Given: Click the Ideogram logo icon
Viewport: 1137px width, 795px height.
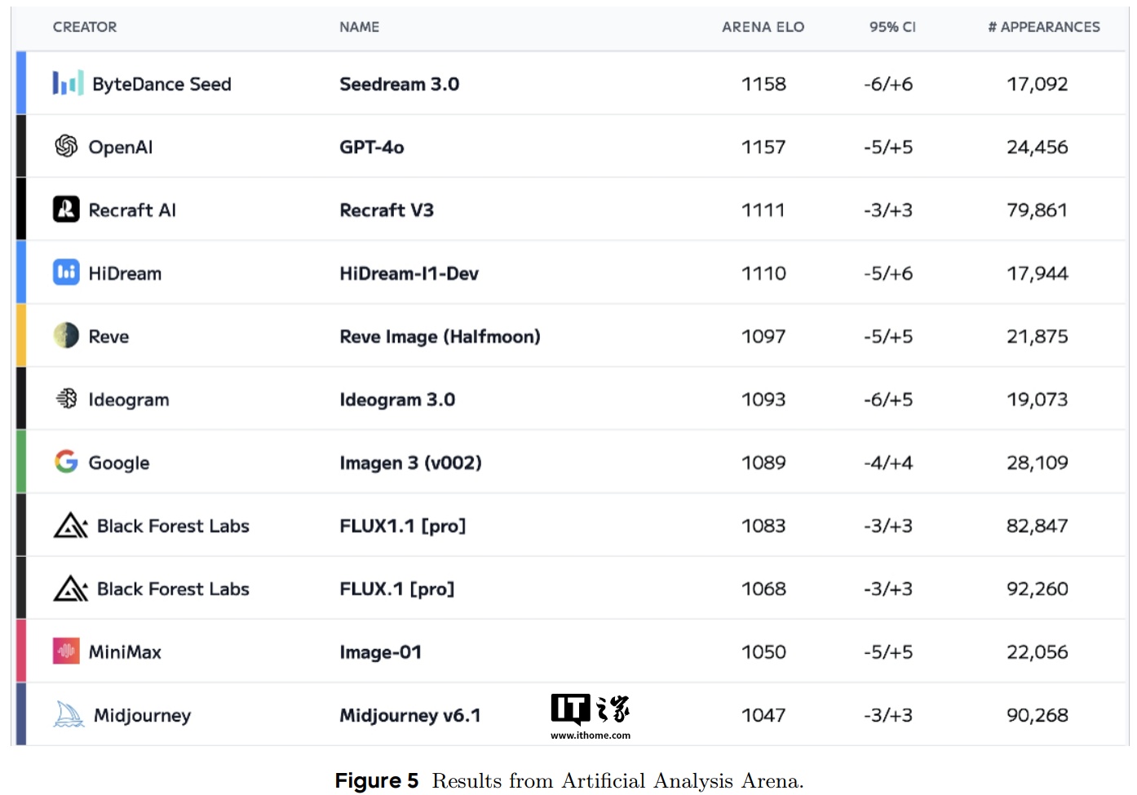Looking at the screenshot, I should (66, 399).
